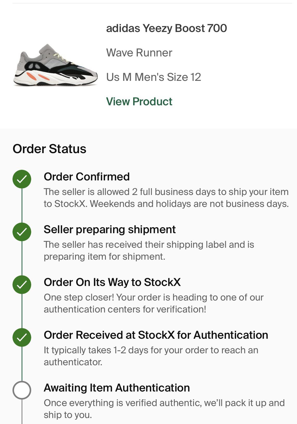Select the Order Status section heading
The width and height of the screenshot is (297, 424).
(x=50, y=149)
